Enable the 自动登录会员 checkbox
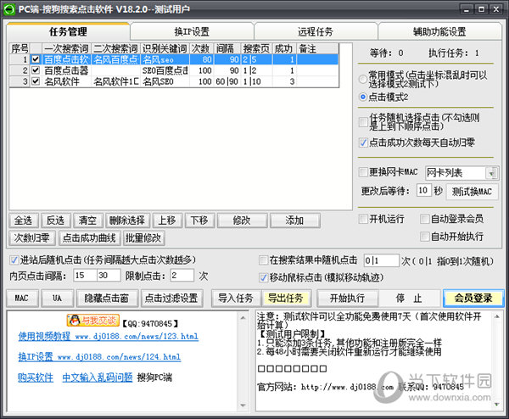Screen dimensions: 509x419 424,219
